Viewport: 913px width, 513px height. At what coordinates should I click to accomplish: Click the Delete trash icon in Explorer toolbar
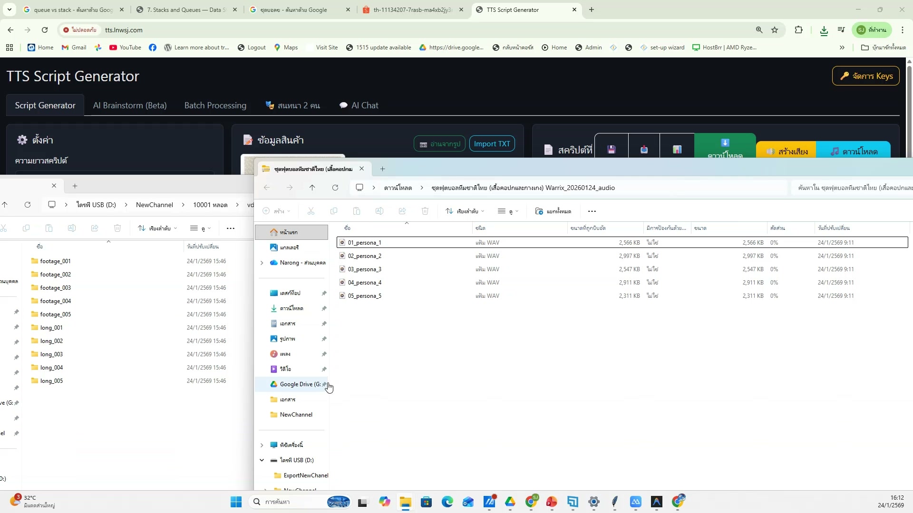click(425, 211)
